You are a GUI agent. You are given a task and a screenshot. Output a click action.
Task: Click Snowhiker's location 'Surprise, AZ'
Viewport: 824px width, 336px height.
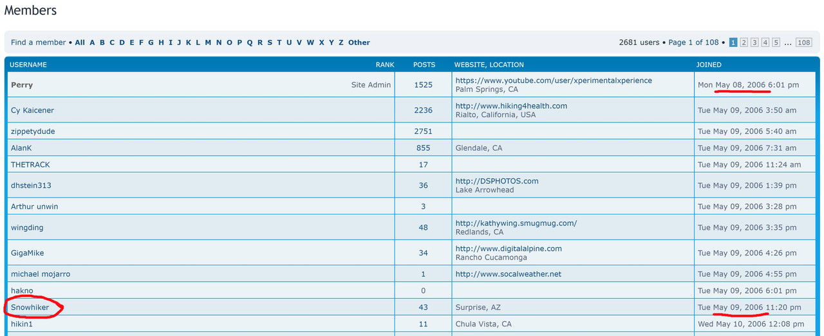pyautogui.click(x=480, y=308)
